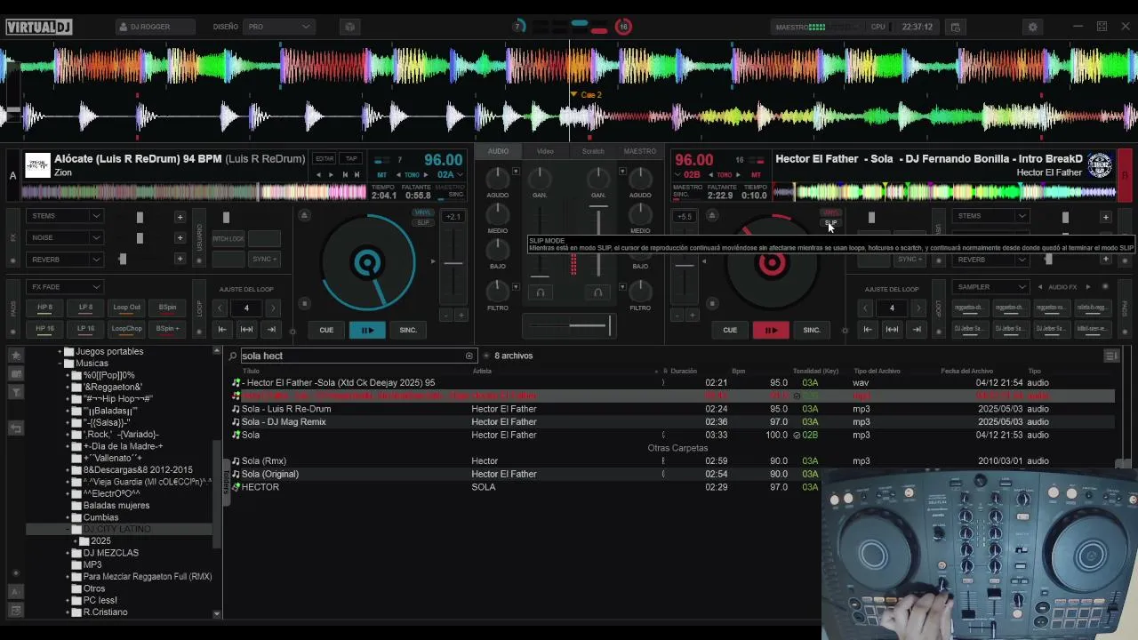Open the MAESTRO tab in mixer
This screenshot has width=1138, height=640.
(x=640, y=151)
